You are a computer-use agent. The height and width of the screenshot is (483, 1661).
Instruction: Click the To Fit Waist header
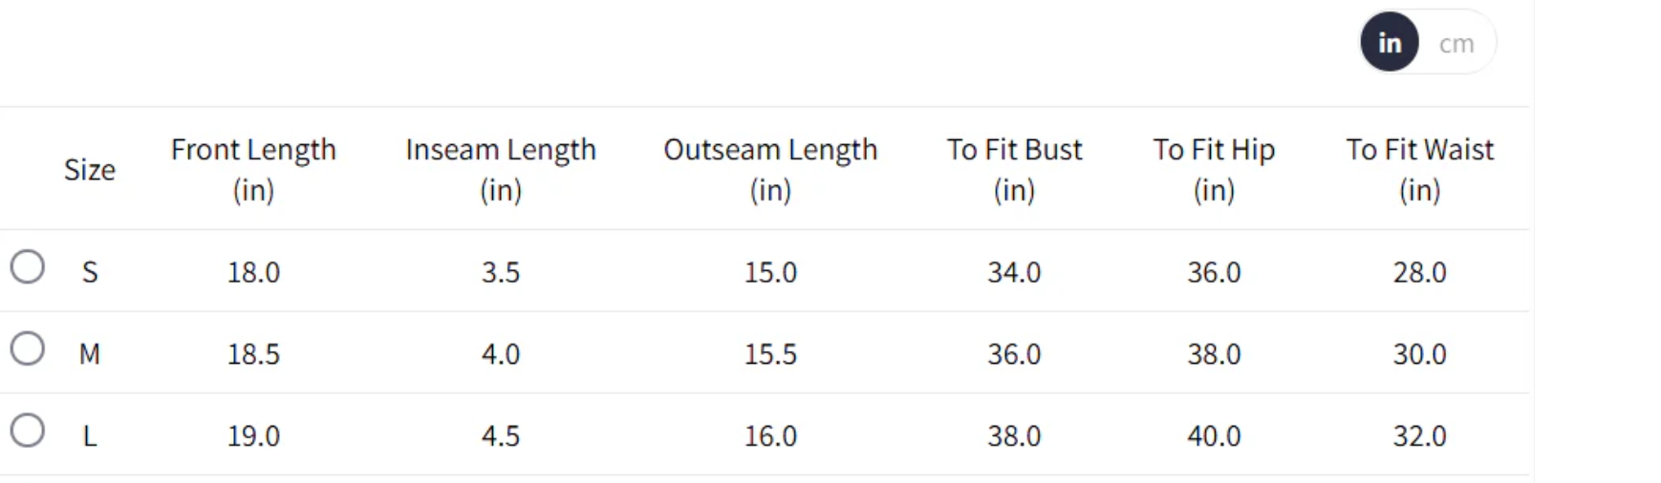point(1419,169)
